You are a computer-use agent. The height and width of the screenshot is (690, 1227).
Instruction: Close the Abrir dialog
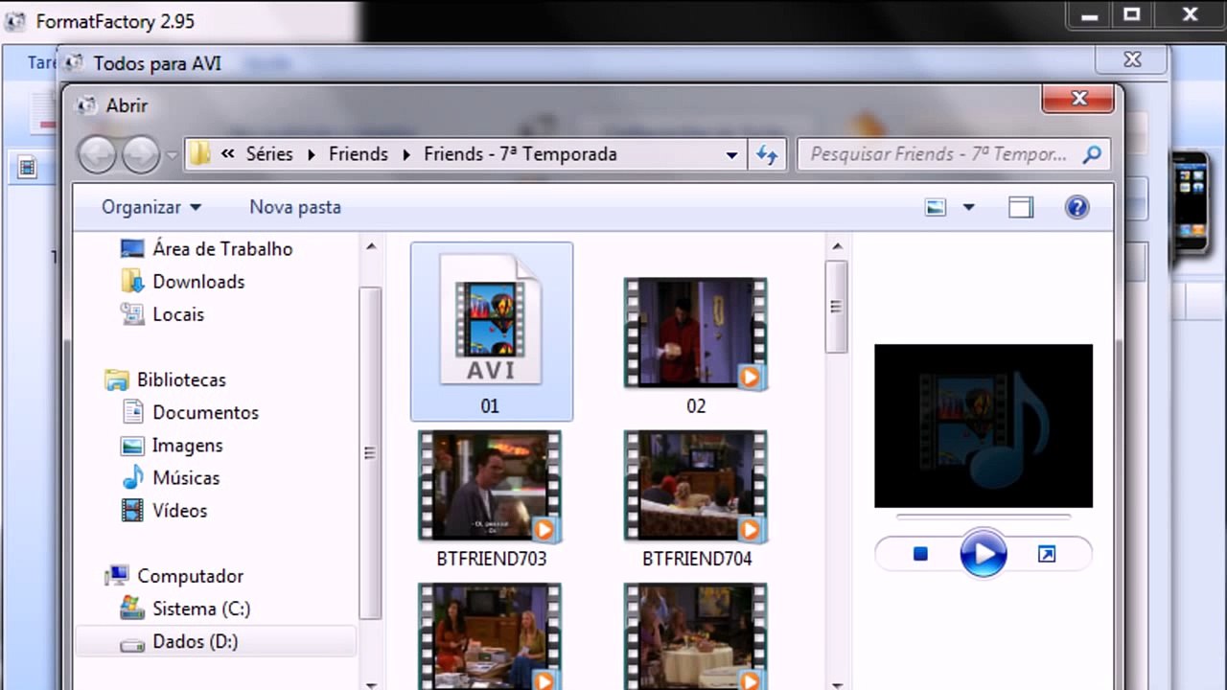pyautogui.click(x=1079, y=98)
